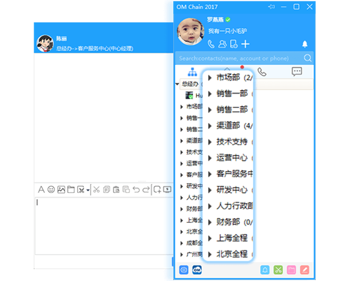This screenshot has width=350, height=281.
Task: Expand the 广州商 tree node
Action: (x=182, y=254)
